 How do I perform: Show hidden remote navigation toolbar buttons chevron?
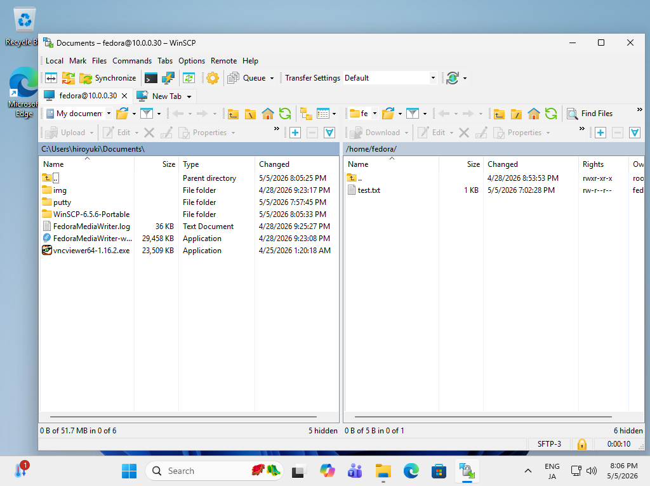point(640,110)
